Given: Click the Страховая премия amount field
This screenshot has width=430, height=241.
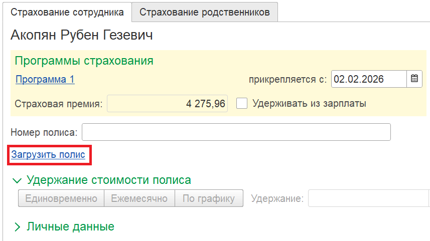Looking at the screenshot, I should click(168, 104).
